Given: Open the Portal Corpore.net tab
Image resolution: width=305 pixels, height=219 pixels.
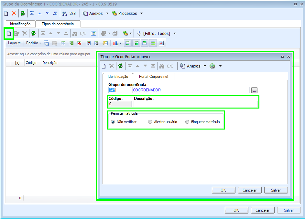Looking at the screenshot, I should click(154, 77).
